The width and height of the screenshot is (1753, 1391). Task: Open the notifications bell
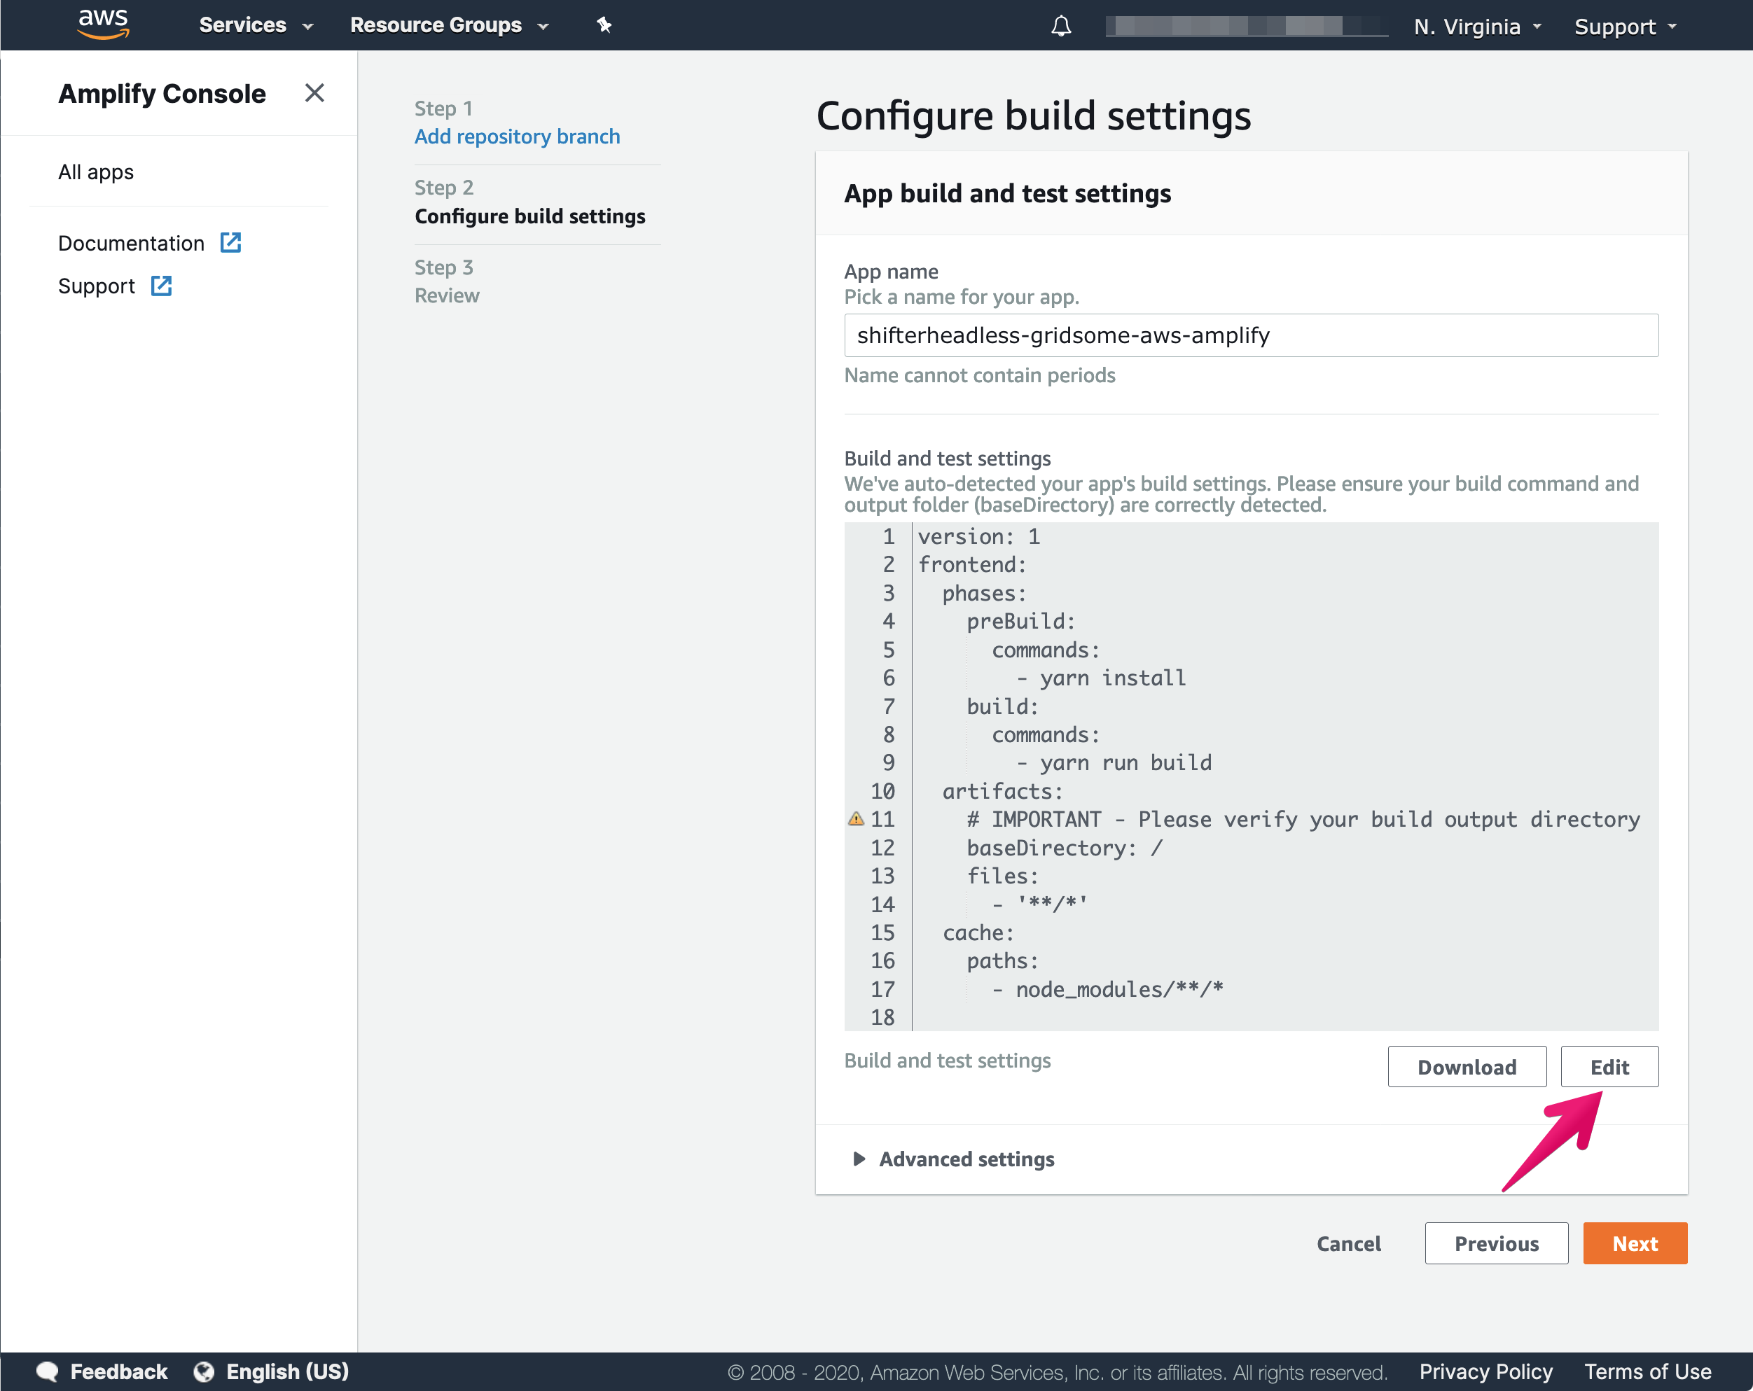tap(1061, 26)
